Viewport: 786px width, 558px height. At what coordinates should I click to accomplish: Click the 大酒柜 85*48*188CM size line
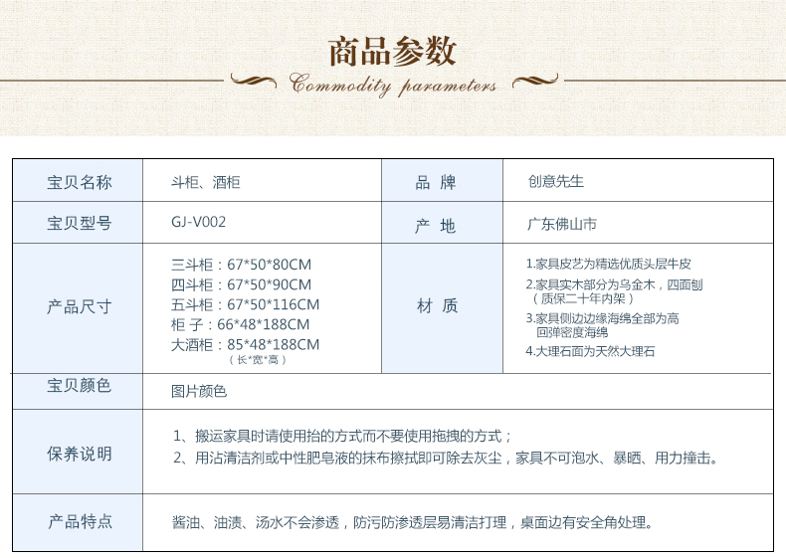245,344
